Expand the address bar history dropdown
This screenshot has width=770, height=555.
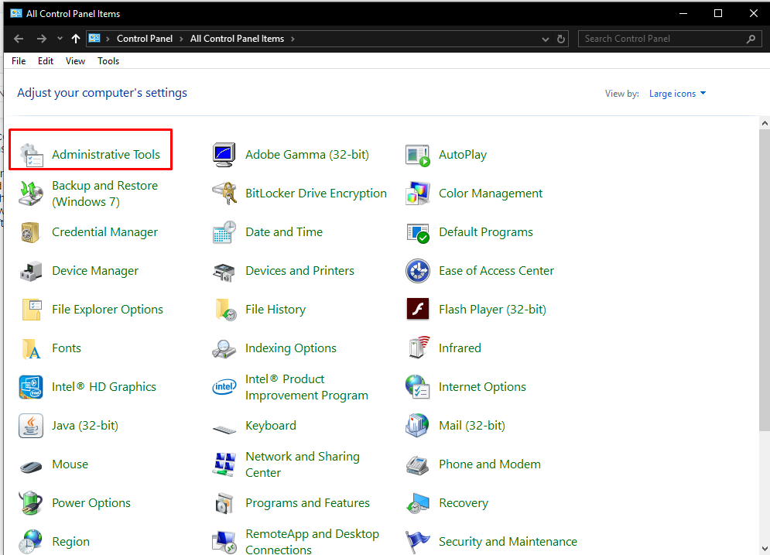tap(545, 39)
